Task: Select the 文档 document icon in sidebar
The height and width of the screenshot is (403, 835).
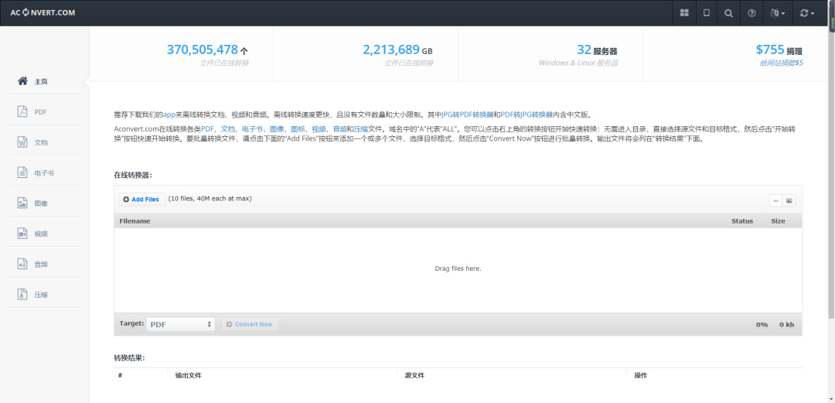Action: 22,142
